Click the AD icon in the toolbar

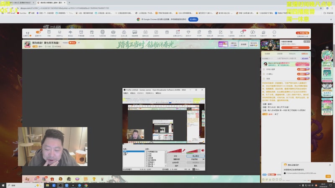(x=145, y=32)
